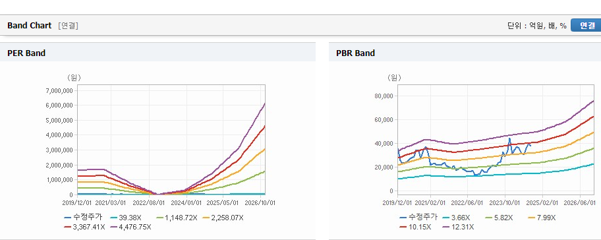Click the 4,000,000 axis label in PER chart
Image resolution: width=601 pixels, height=240 pixels.
[x=59, y=135]
